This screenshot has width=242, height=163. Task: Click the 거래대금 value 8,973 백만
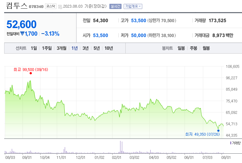coord(223,35)
